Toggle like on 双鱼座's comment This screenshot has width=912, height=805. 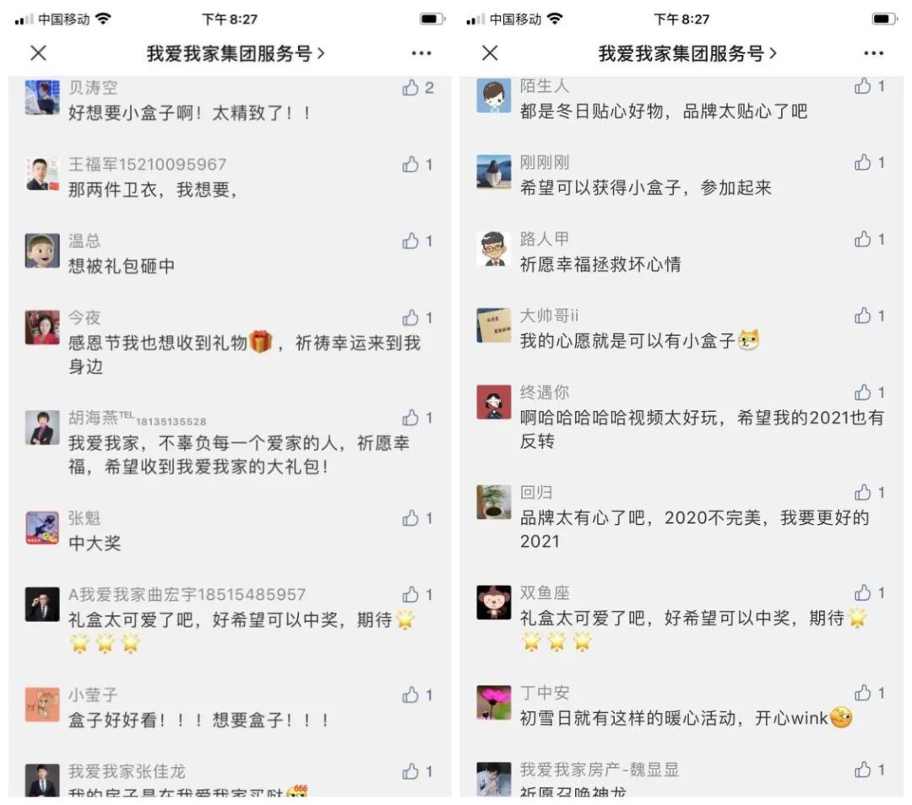[x=862, y=593]
